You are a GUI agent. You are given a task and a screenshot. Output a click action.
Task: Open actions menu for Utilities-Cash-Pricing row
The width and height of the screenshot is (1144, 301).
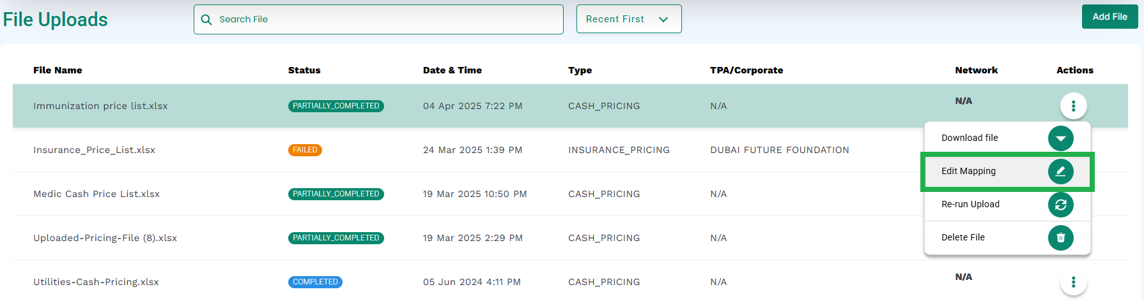pos(1073,282)
